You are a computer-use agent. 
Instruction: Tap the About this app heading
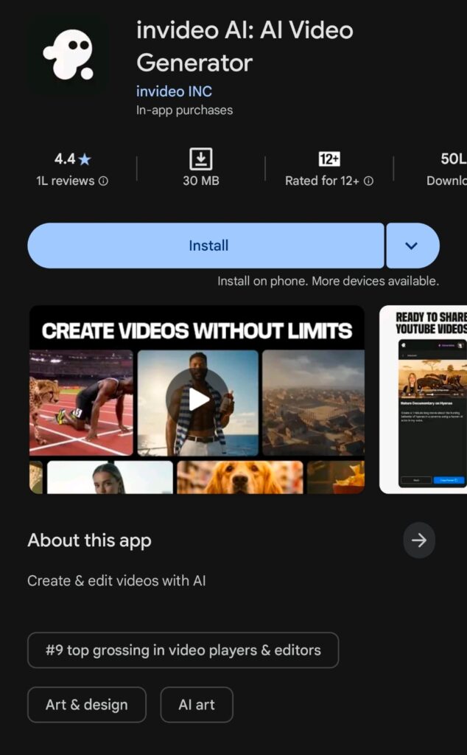[89, 540]
